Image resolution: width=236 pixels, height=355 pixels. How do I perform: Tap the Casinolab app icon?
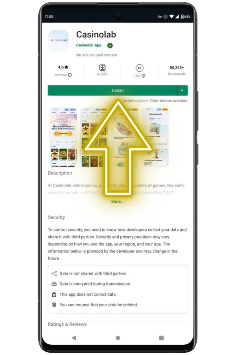pos(58,40)
